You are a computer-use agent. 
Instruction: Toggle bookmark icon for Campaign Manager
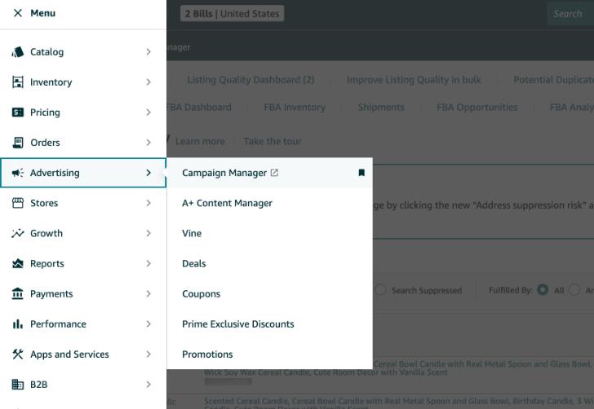pos(361,173)
